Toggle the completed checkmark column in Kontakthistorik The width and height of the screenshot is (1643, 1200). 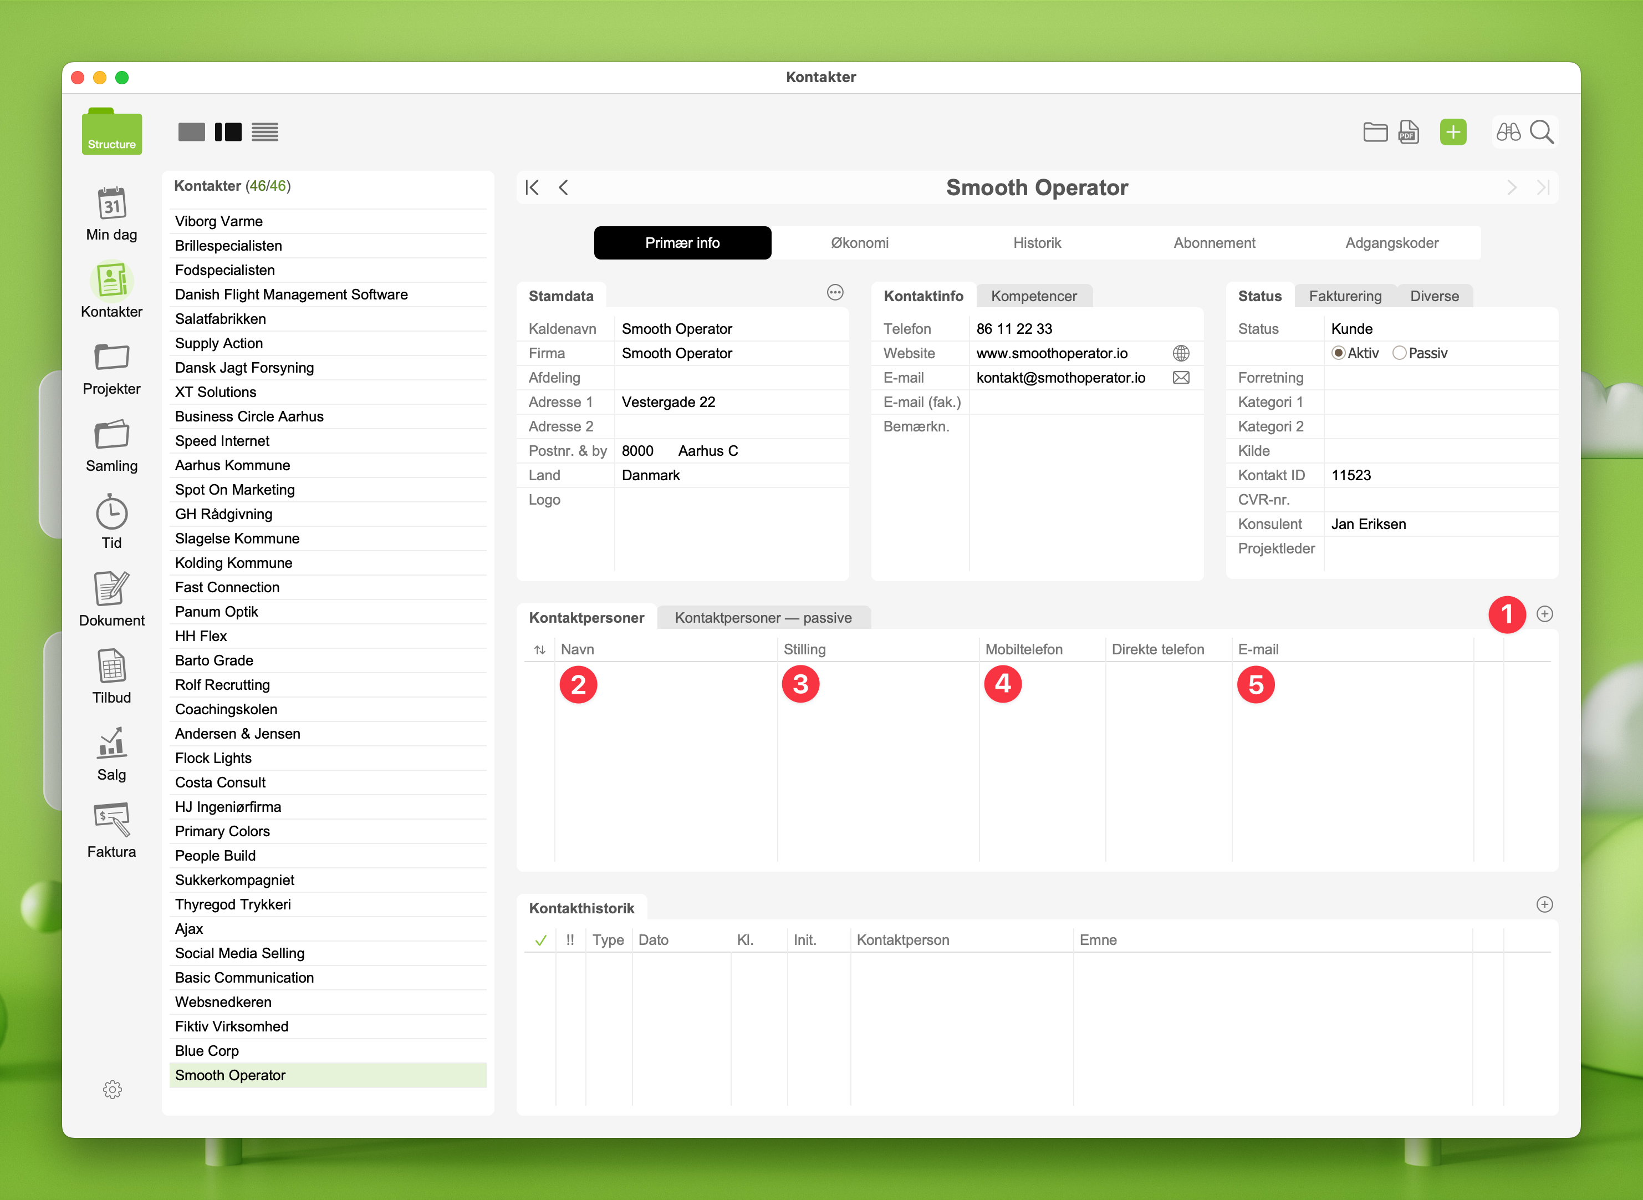(540, 940)
